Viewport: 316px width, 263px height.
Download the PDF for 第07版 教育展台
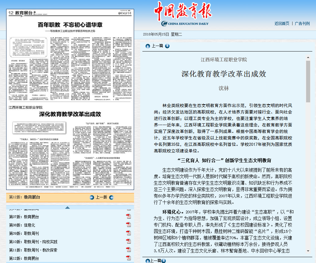pyautogui.click(x=129, y=216)
